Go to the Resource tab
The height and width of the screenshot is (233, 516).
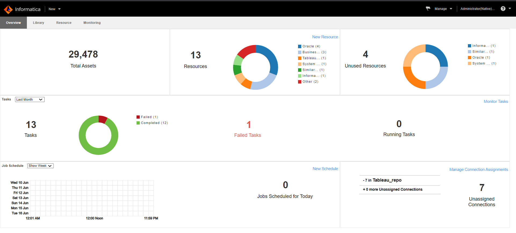pos(64,23)
